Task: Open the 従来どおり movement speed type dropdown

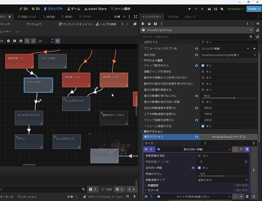Action: pyautogui.click(x=223, y=180)
